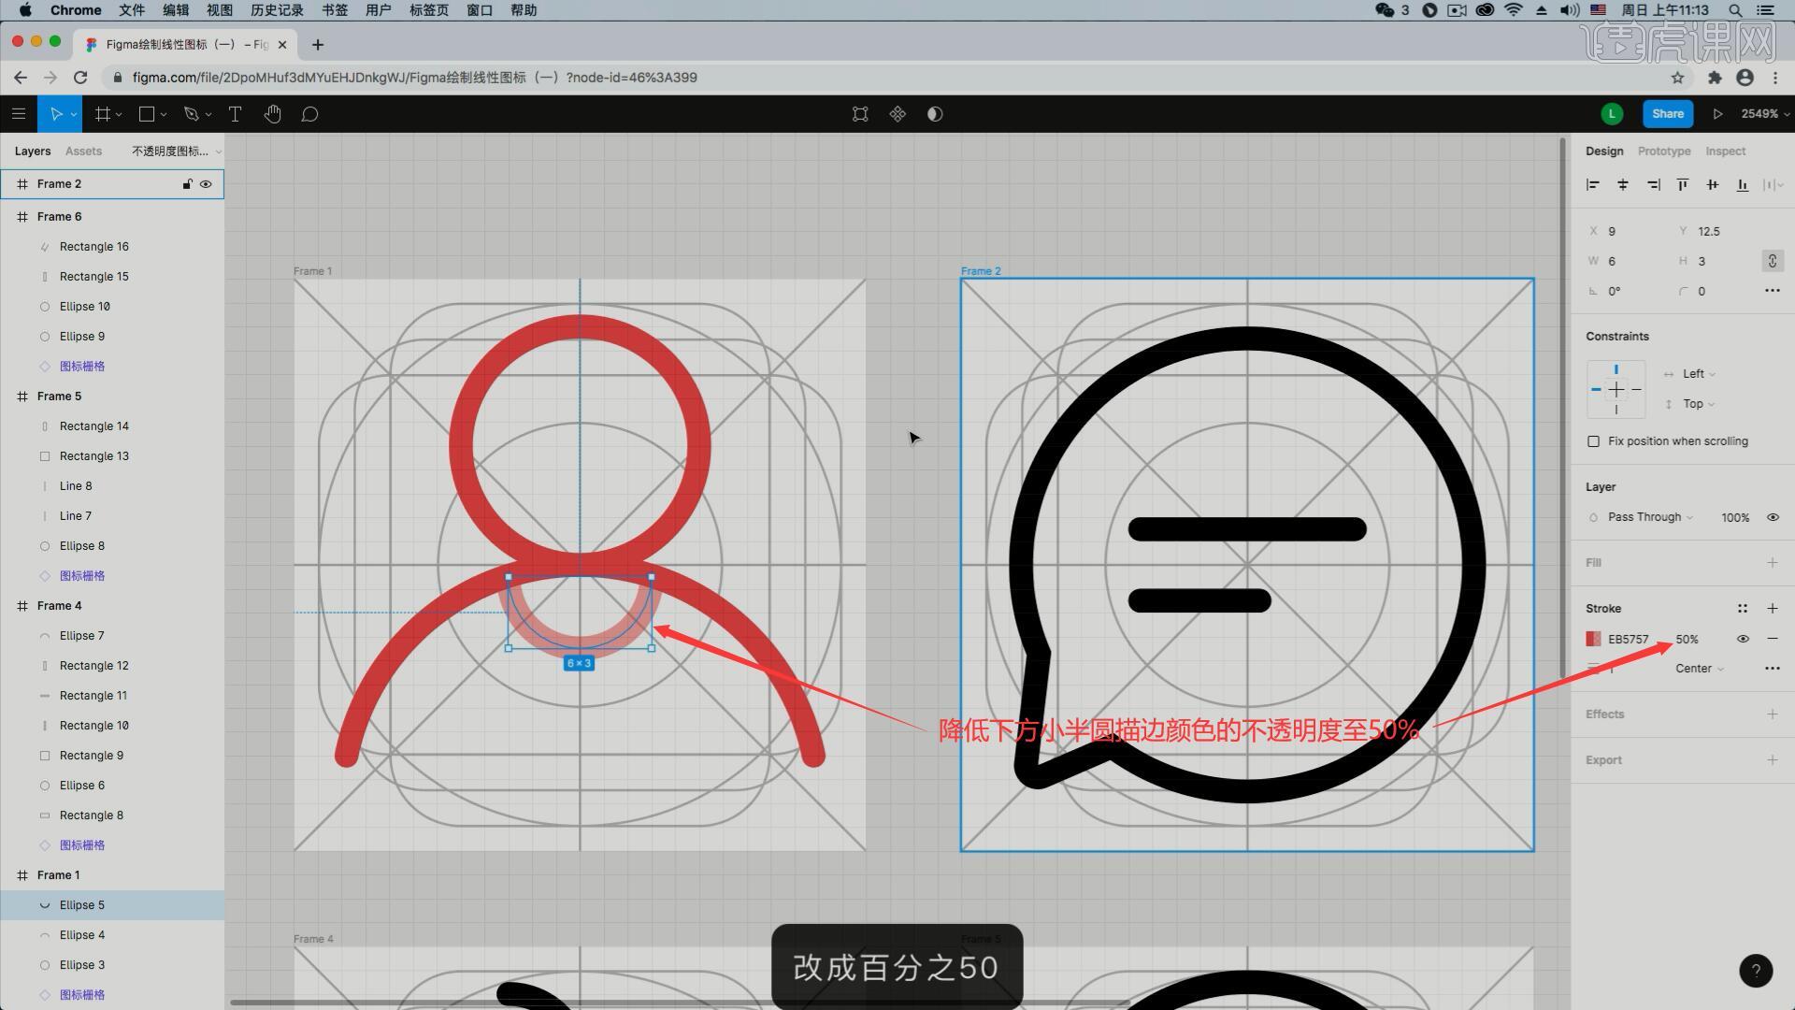Add a fill with the plus icon

point(1773,563)
